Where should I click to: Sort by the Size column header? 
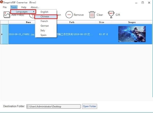click(101, 22)
